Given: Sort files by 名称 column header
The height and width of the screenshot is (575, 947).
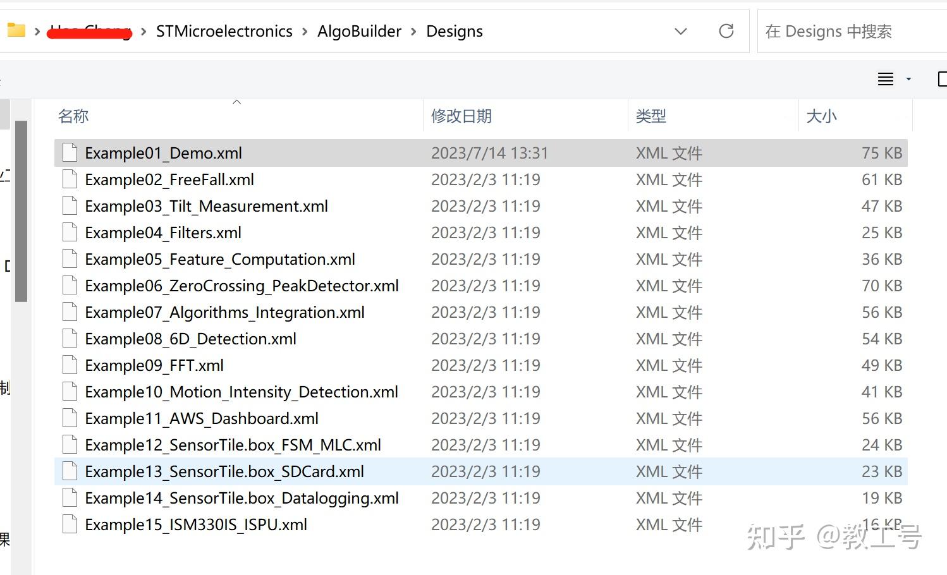Looking at the screenshot, I should (x=73, y=116).
